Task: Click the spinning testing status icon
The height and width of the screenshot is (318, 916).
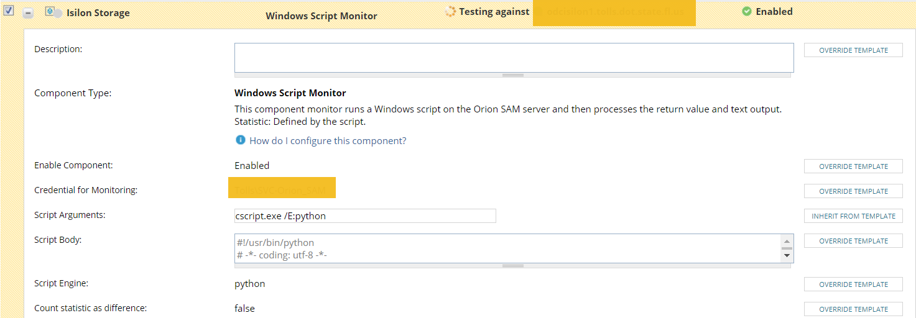Action: tap(451, 12)
